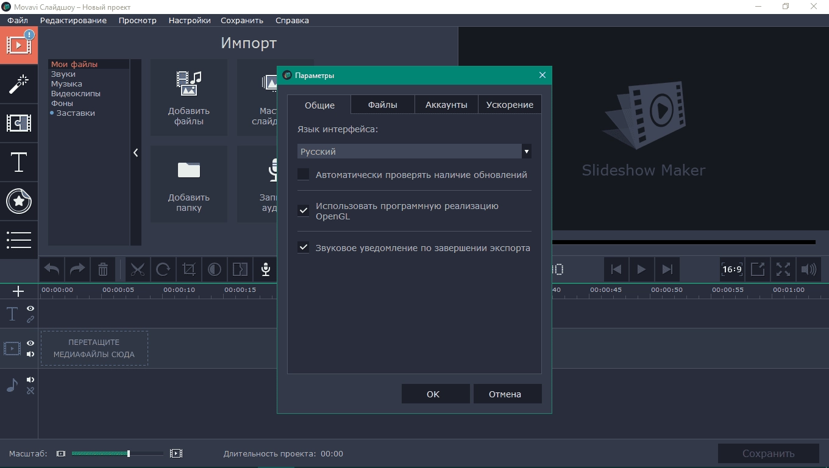829x468 pixels.
Task: Open interface language dropdown
Action: point(415,151)
